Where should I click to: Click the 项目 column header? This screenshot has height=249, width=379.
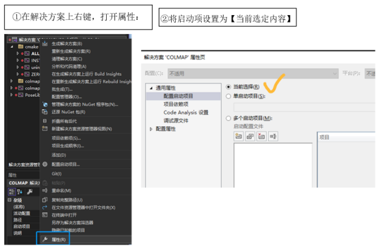pyautogui.click(x=346, y=137)
